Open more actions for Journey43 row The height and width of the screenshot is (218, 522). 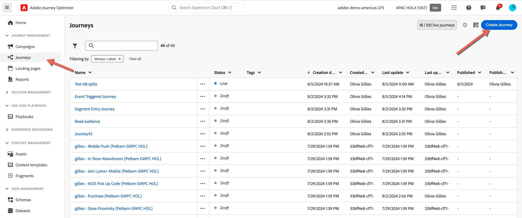(x=203, y=134)
